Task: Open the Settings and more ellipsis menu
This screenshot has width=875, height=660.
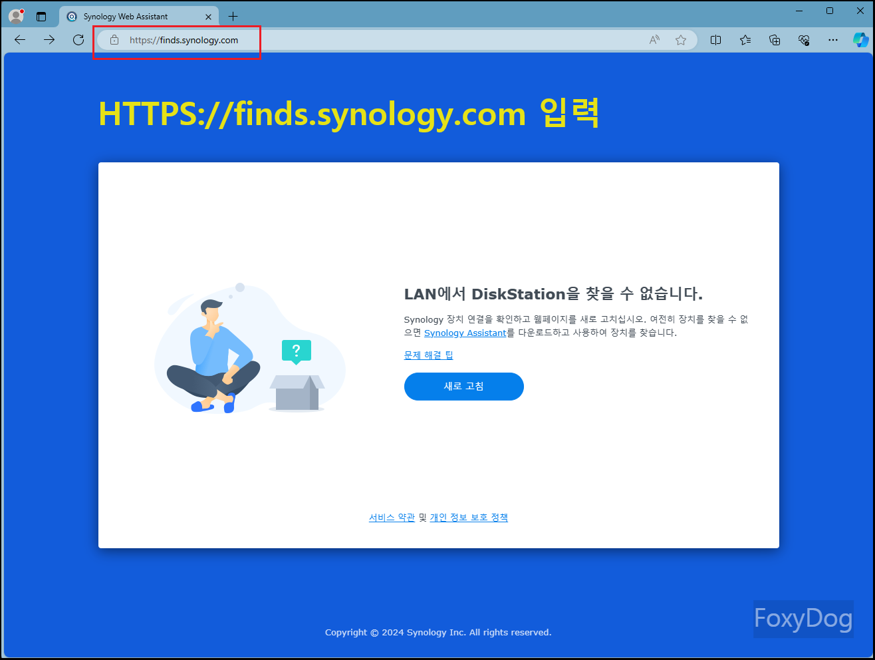Action: click(833, 40)
